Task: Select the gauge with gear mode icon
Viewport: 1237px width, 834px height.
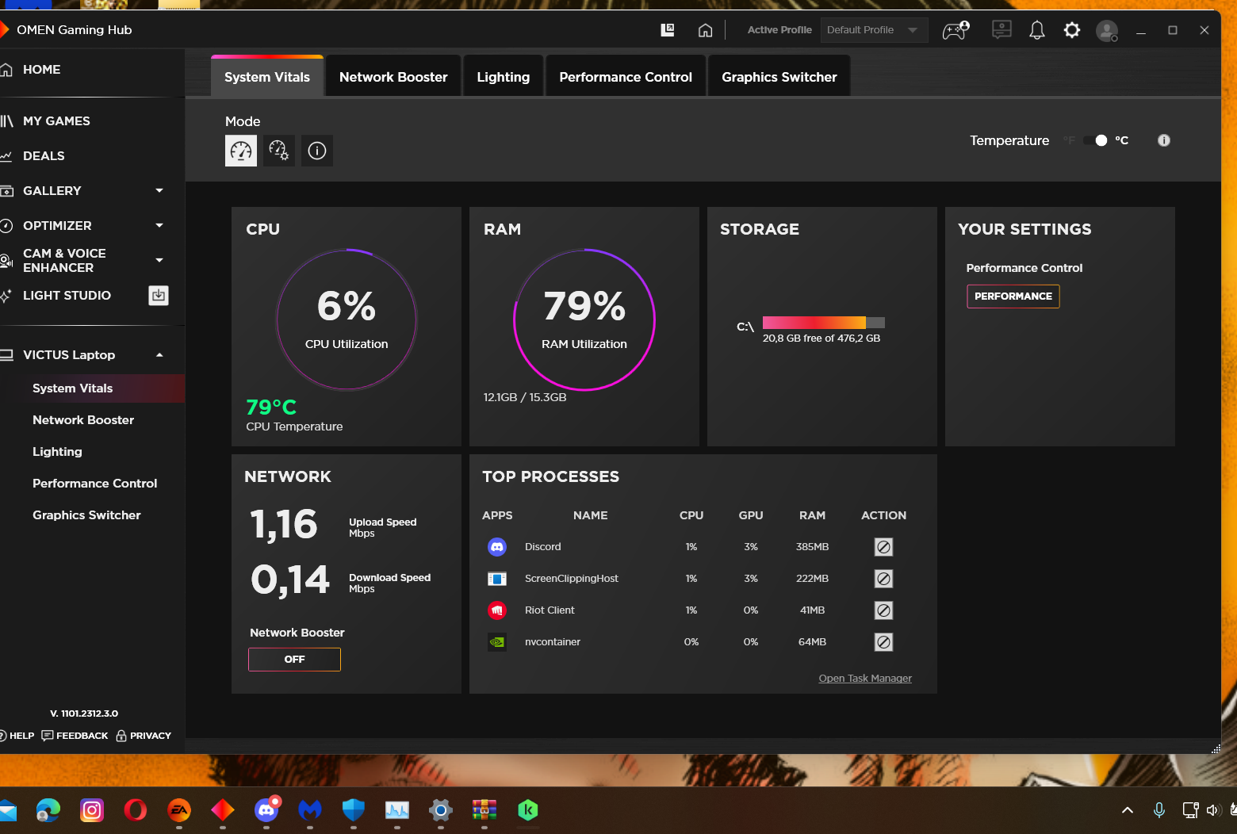Action: 279,151
